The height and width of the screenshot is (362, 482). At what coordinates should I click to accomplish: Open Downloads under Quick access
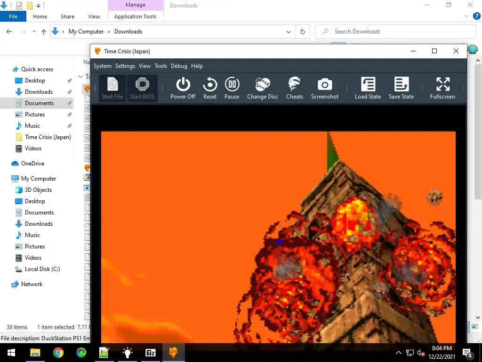pyautogui.click(x=39, y=92)
